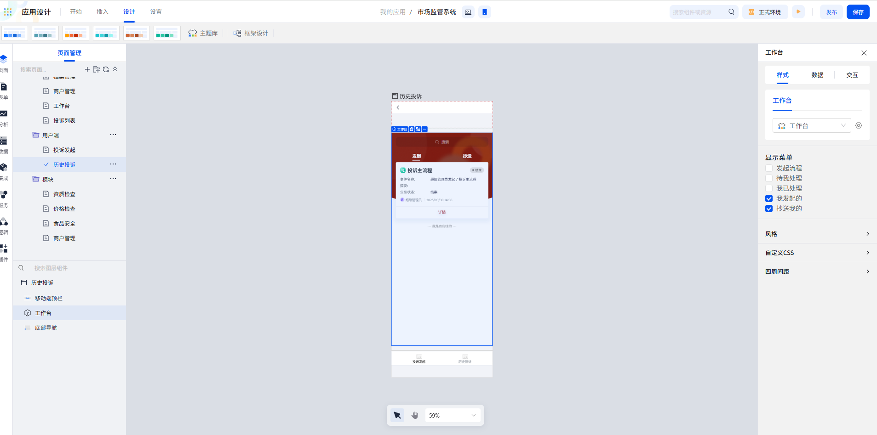Refresh the page list

[106, 69]
